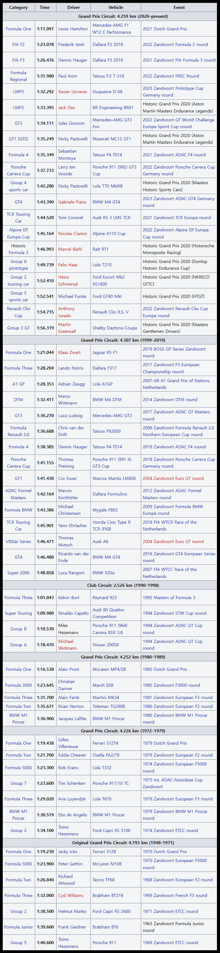This screenshot has width=220, height=953.
Task: Open Porsche 917/10 TC vehicle link
Action: pyautogui.click(x=111, y=783)
